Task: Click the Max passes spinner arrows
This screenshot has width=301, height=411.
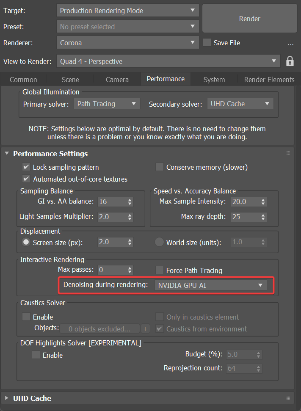Action: tap(130, 270)
